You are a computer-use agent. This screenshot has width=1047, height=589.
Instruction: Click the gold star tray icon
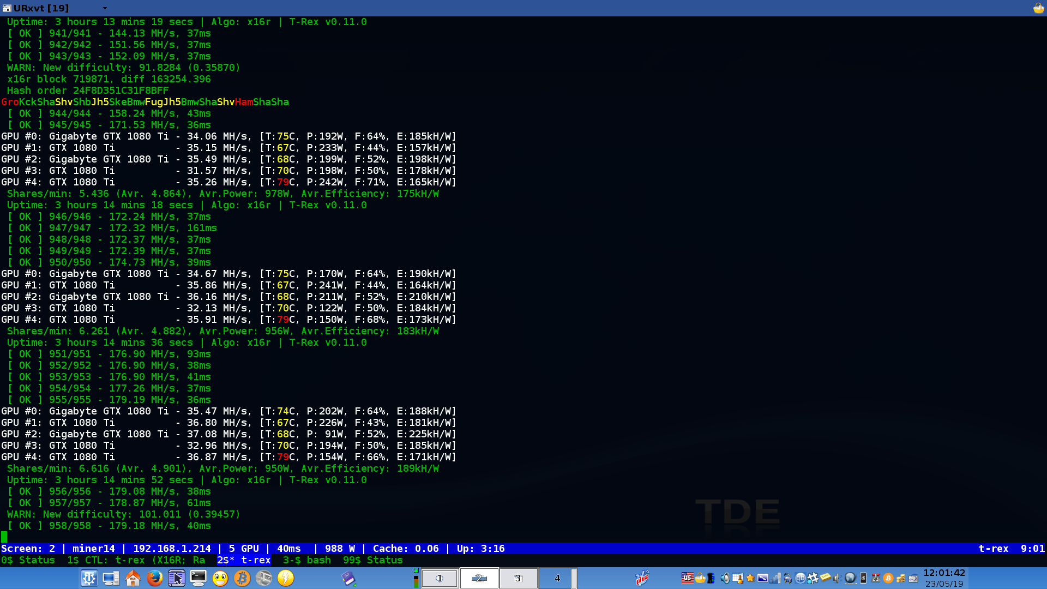pos(750,578)
